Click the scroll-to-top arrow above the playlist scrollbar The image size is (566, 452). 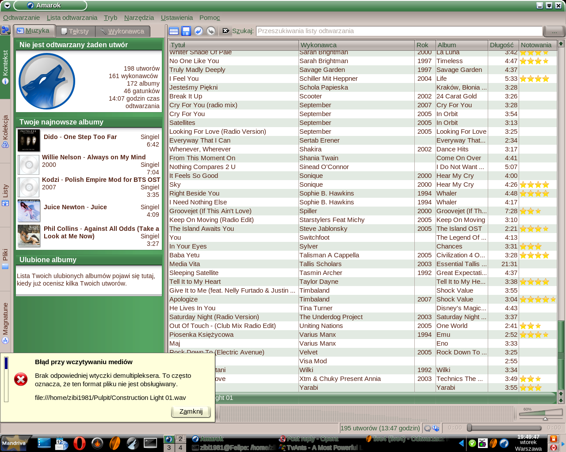click(561, 44)
